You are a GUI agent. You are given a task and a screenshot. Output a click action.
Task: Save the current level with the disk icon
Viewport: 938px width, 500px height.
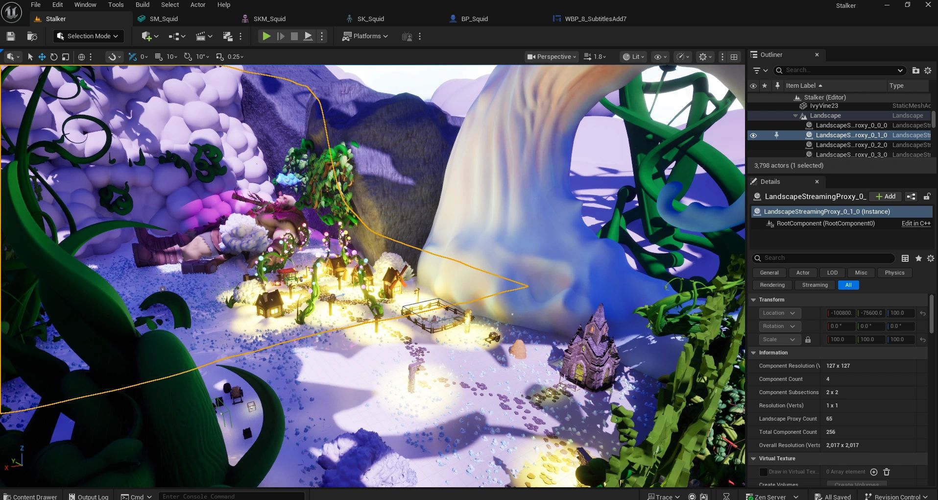pos(11,36)
